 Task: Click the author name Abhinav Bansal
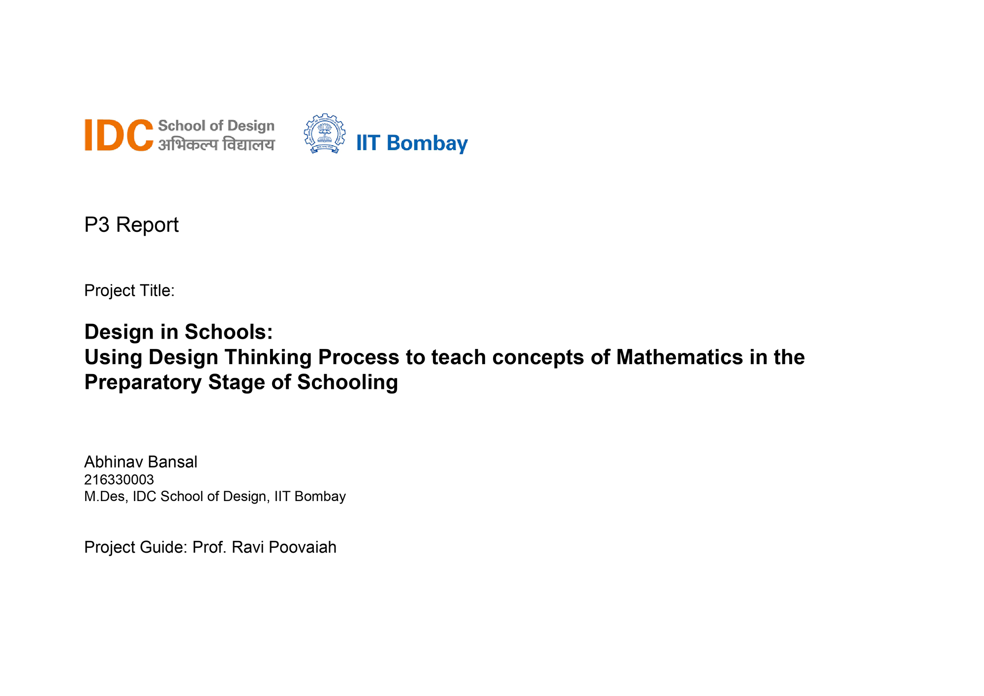click(x=141, y=462)
